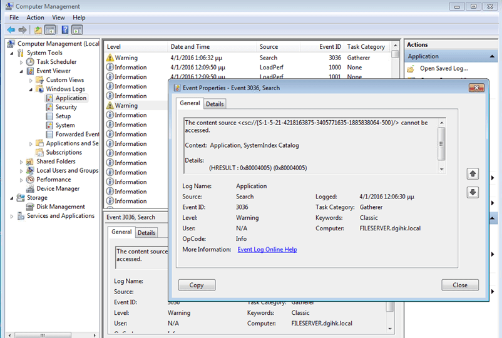Image resolution: width=502 pixels, height=338 pixels.
Task: Toggle Show/Hide Action Pane toolbar icon
Action: 77,30
